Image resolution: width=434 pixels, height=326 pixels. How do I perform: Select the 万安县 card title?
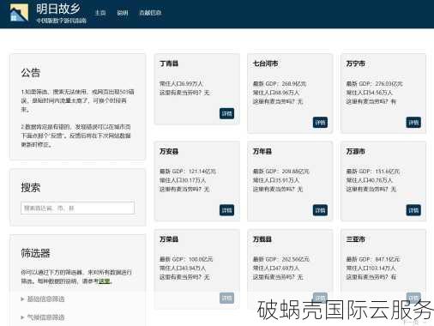click(169, 151)
